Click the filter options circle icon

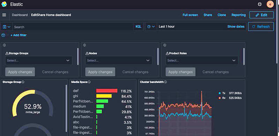point(3,35)
